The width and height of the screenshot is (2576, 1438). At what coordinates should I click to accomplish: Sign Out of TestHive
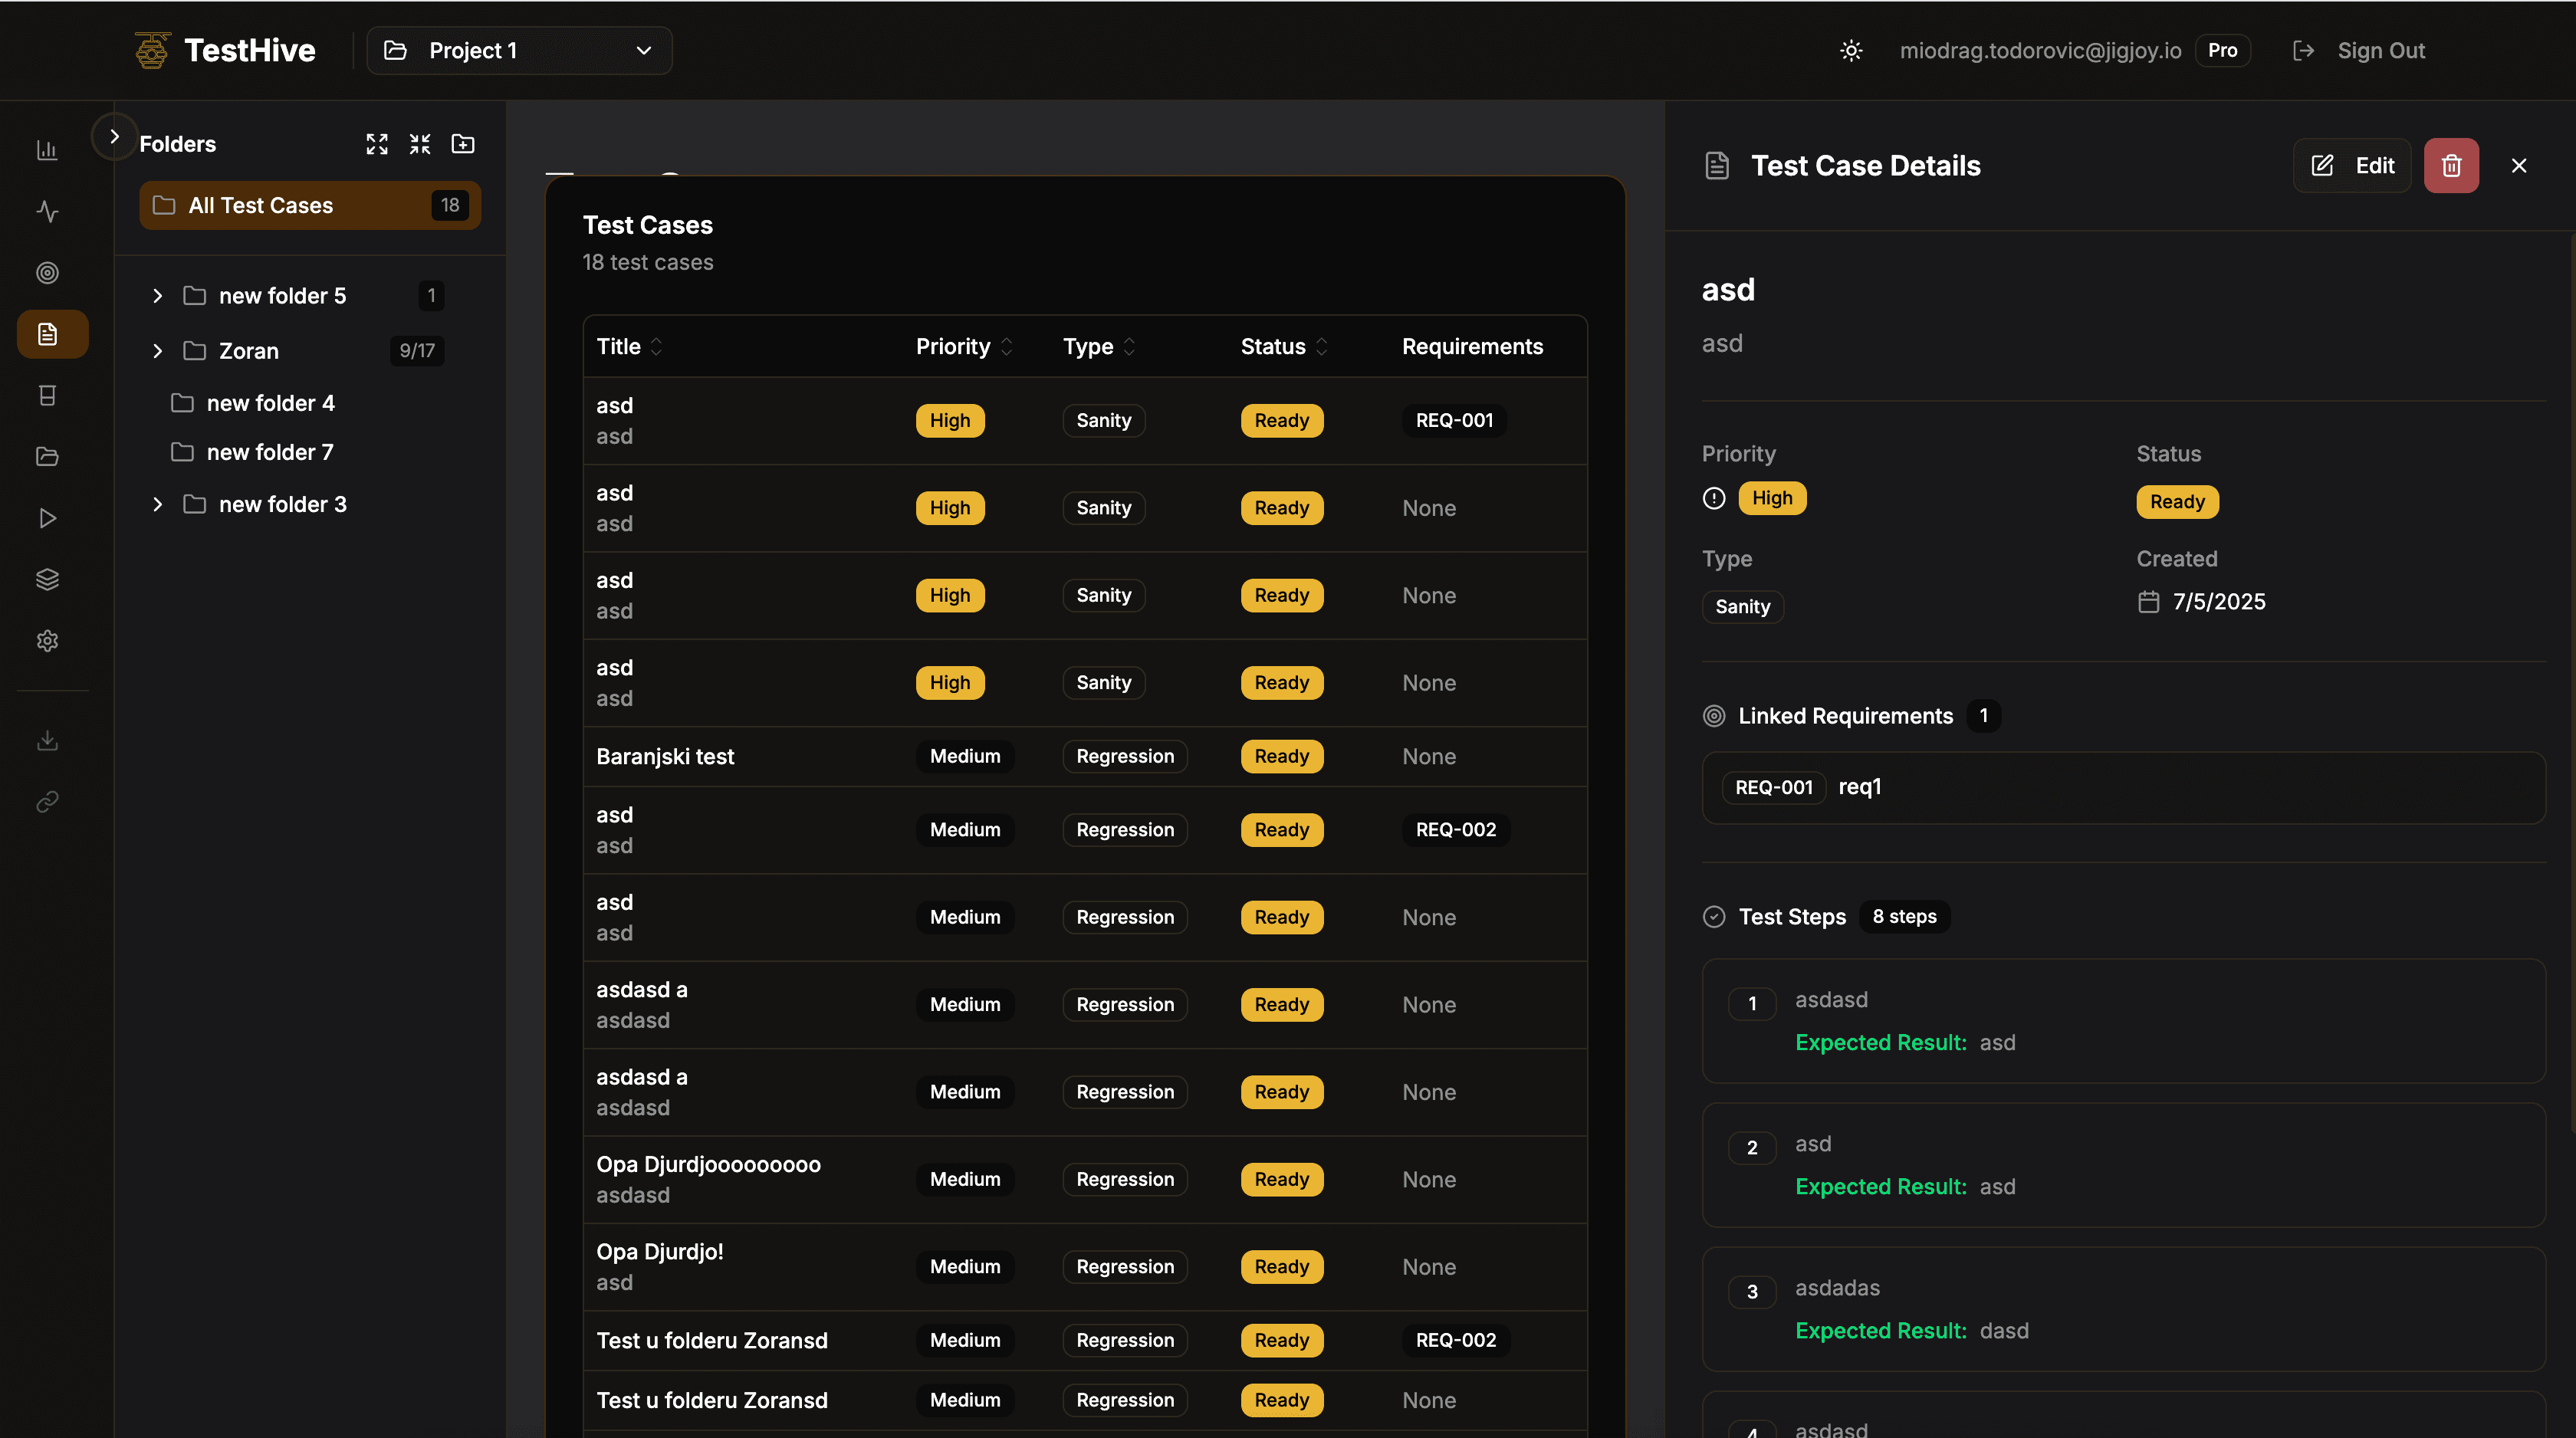click(x=2381, y=50)
